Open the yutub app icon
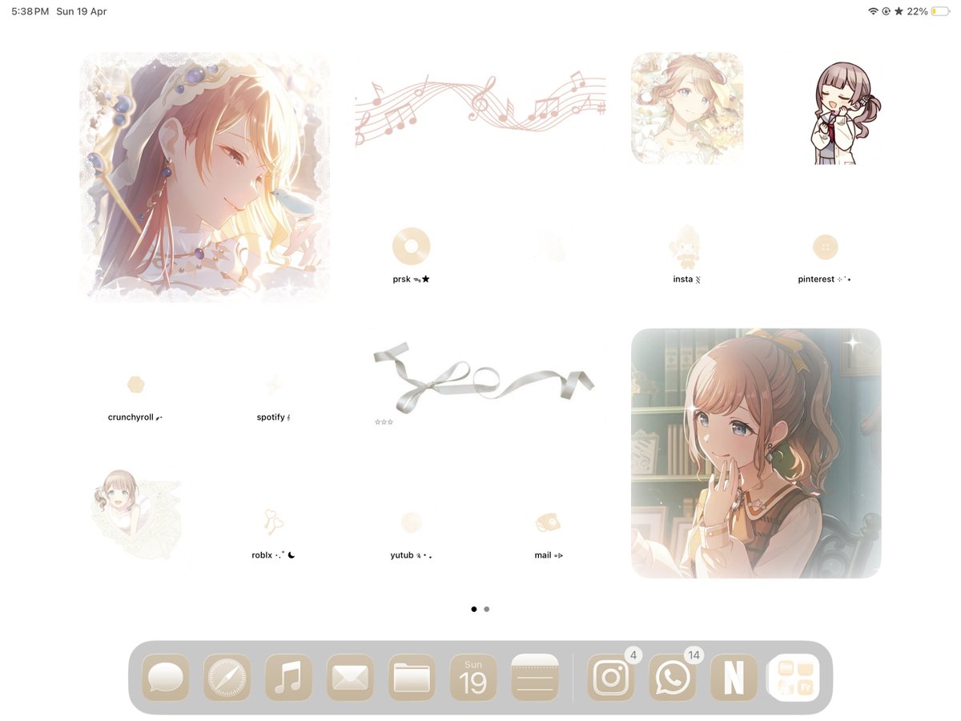 click(x=412, y=522)
